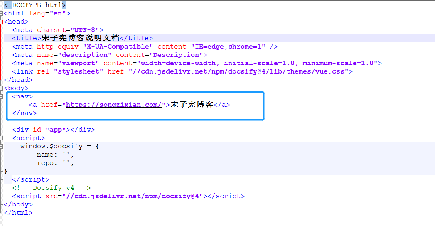Click the vue.css stylesheet href value
This screenshot has width=435, height=226.
point(238,71)
